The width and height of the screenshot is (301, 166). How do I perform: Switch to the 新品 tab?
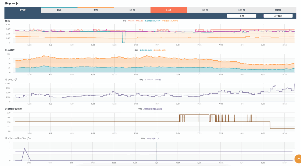(x=59, y=10)
